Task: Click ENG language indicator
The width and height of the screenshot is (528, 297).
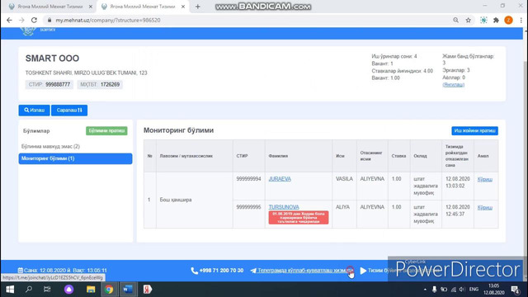Action: tap(474, 290)
